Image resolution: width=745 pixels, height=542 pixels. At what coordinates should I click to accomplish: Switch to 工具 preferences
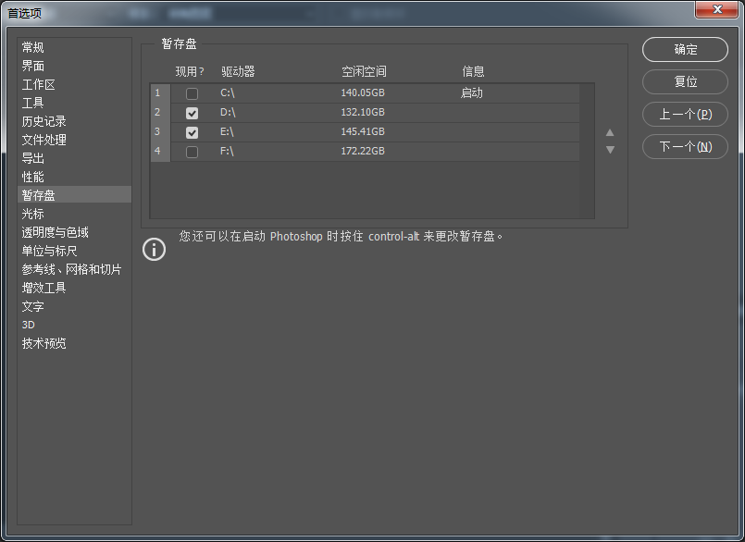pos(75,103)
